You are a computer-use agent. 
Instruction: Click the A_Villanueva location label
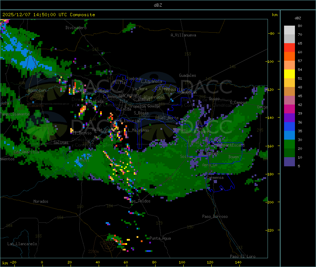tap(183, 35)
